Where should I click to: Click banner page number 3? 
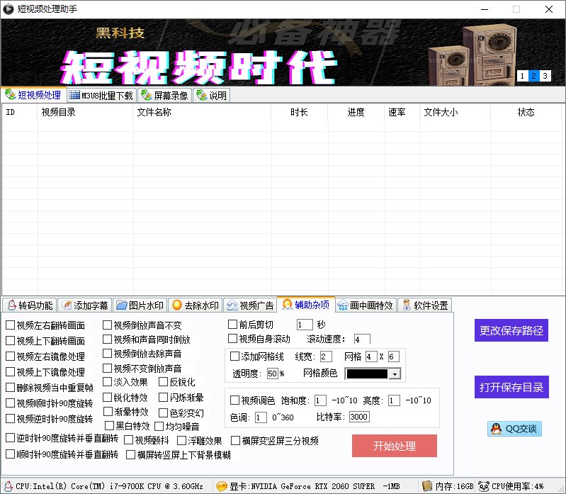[x=545, y=76]
